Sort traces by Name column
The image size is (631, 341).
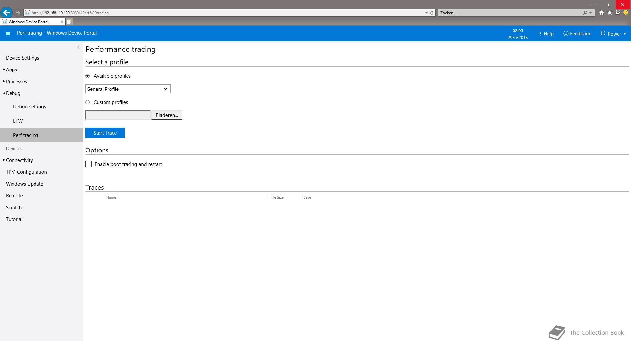point(111,197)
